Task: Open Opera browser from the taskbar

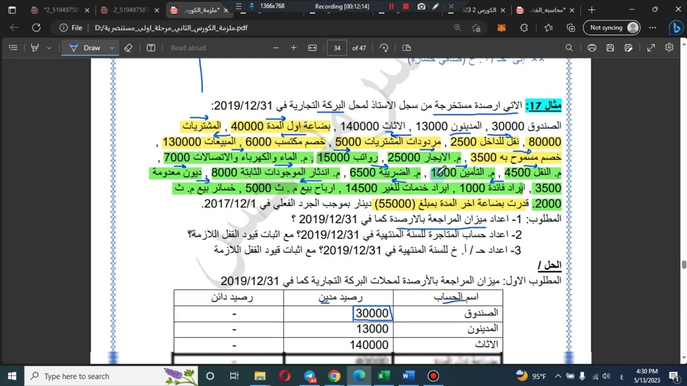Action: pos(285,376)
